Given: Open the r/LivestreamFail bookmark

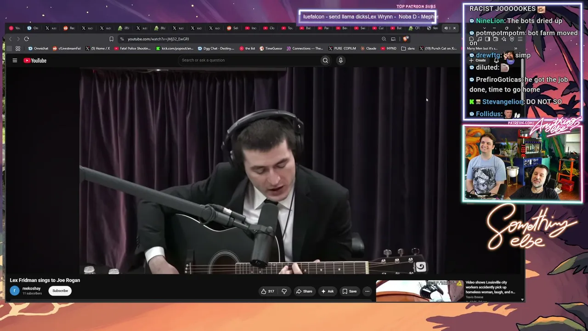Looking at the screenshot, I should point(67,48).
